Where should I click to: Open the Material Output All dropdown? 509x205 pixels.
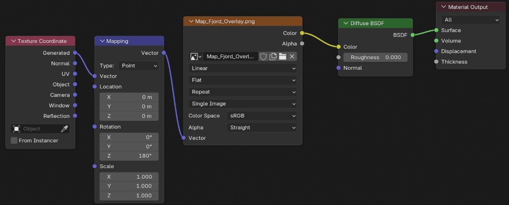click(x=470, y=20)
